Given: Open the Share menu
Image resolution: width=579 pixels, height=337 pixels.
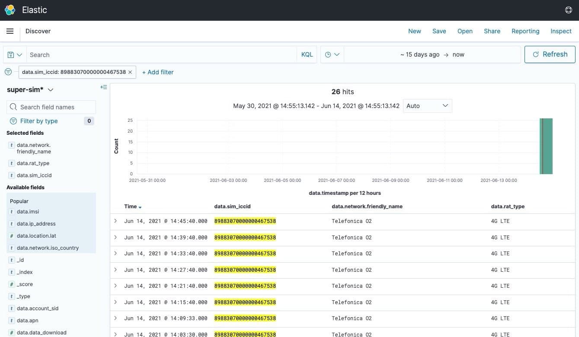Looking at the screenshot, I should coord(492,31).
